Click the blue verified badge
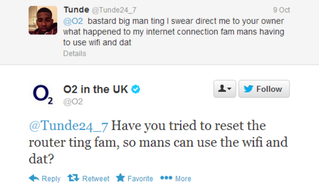Viewport: 319px width, 189px height. tap(135, 89)
